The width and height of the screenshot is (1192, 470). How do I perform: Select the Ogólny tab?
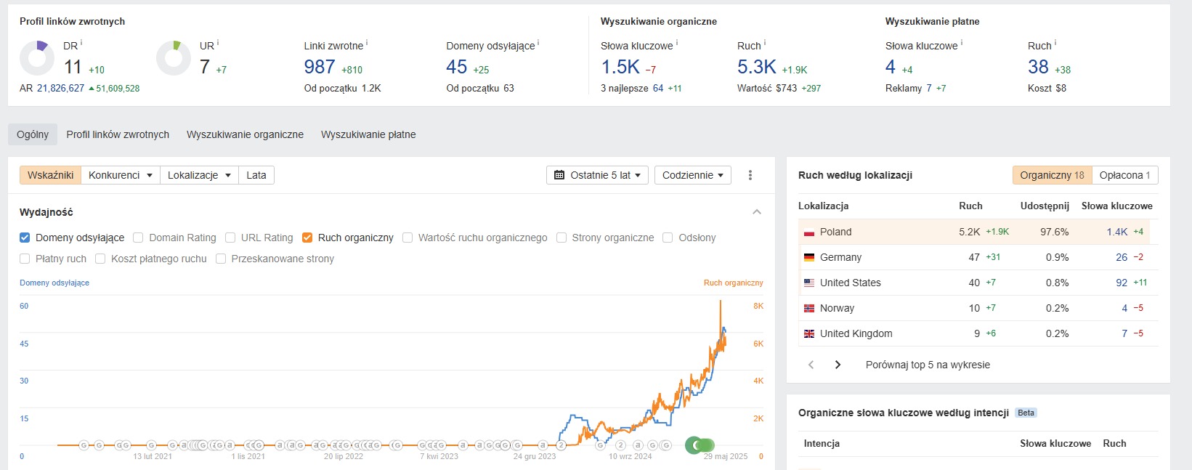33,134
